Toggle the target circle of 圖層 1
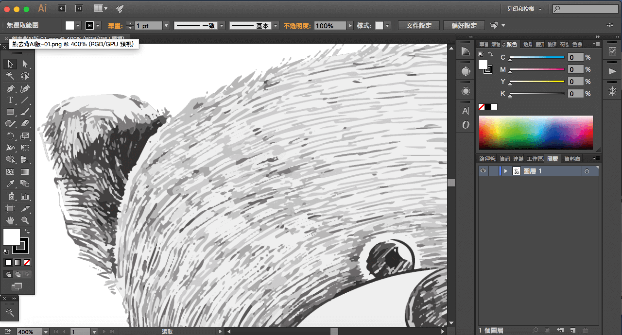 coord(587,171)
